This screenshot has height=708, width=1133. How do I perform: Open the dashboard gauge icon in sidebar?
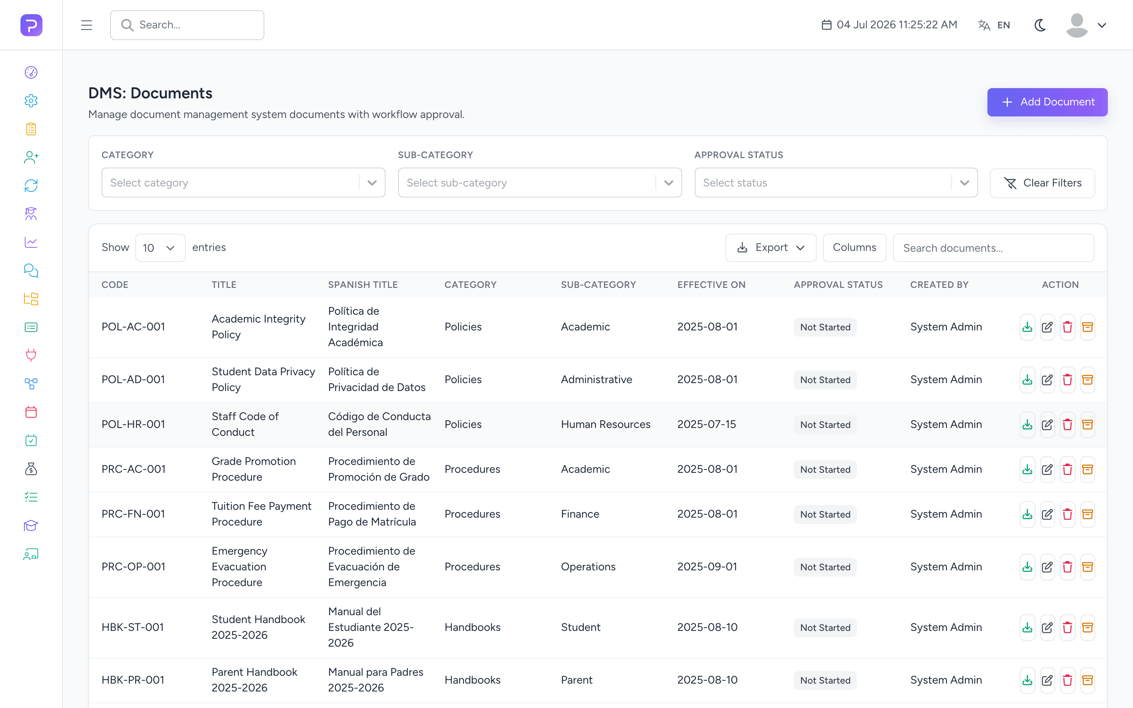click(x=31, y=72)
